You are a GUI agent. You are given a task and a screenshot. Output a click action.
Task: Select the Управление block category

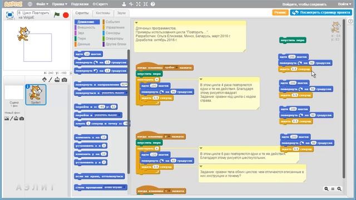(x=115, y=27)
